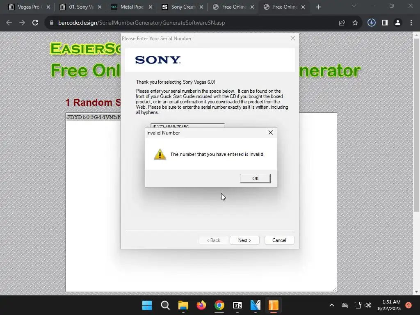
Task: Click the page vertical scrollbar
Action: (x=416, y=126)
